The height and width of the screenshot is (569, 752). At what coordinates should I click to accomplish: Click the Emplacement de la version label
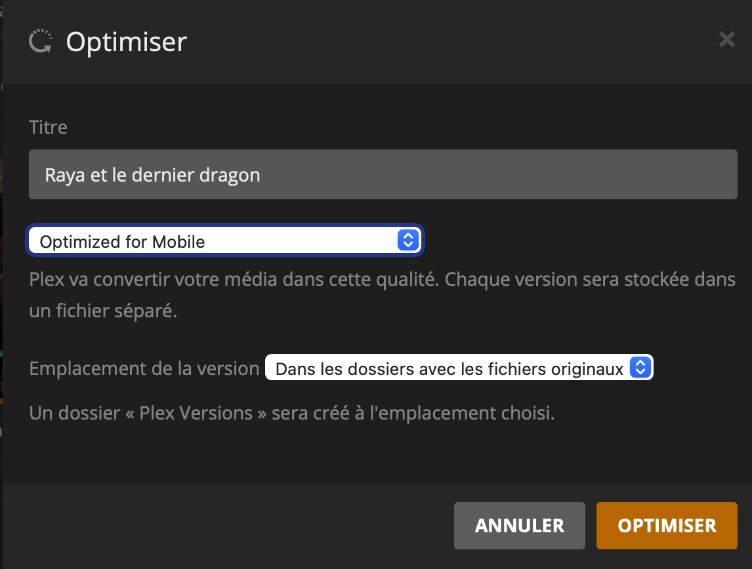coord(144,368)
